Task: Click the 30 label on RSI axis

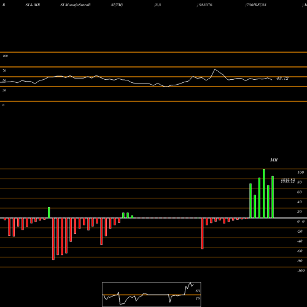Action: tap(4, 90)
